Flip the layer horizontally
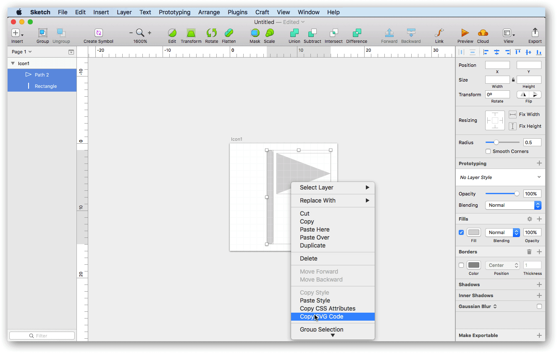Screen dimensions: 557x353 [x=523, y=95]
